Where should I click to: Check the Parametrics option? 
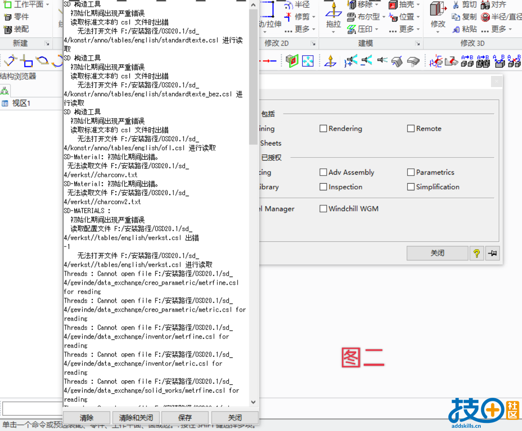tap(411, 172)
